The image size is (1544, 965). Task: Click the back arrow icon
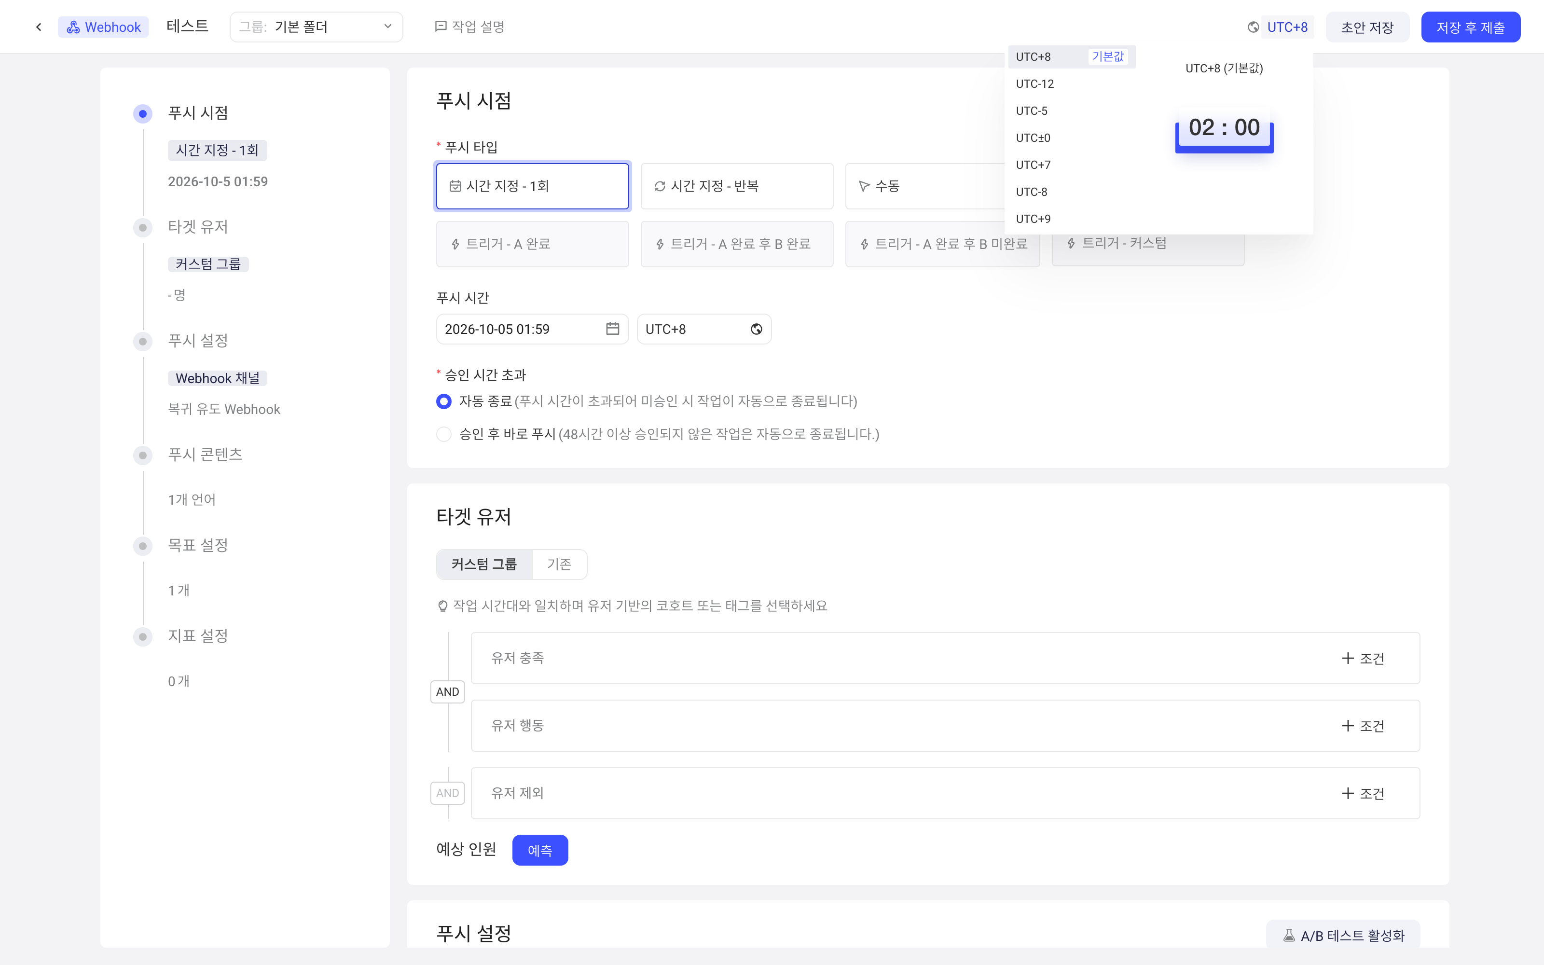pyautogui.click(x=39, y=27)
